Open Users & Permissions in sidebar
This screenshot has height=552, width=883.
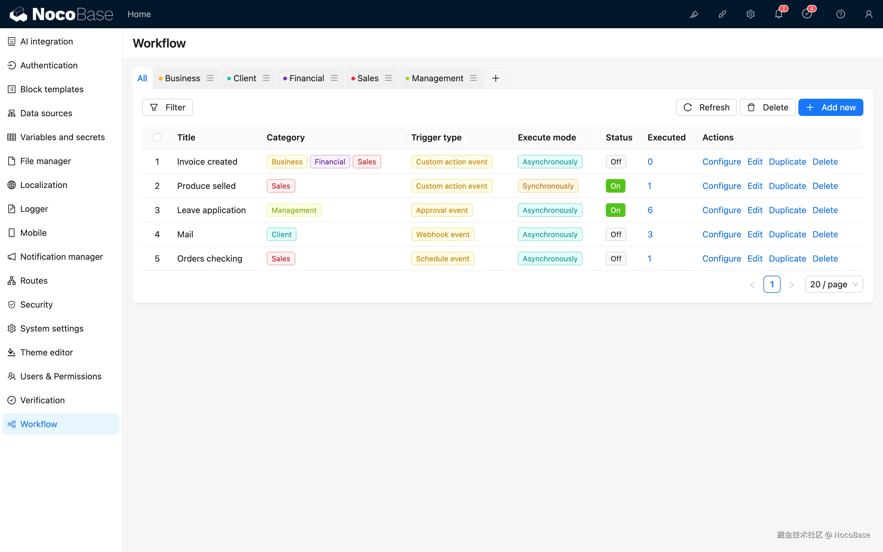pyautogui.click(x=61, y=376)
